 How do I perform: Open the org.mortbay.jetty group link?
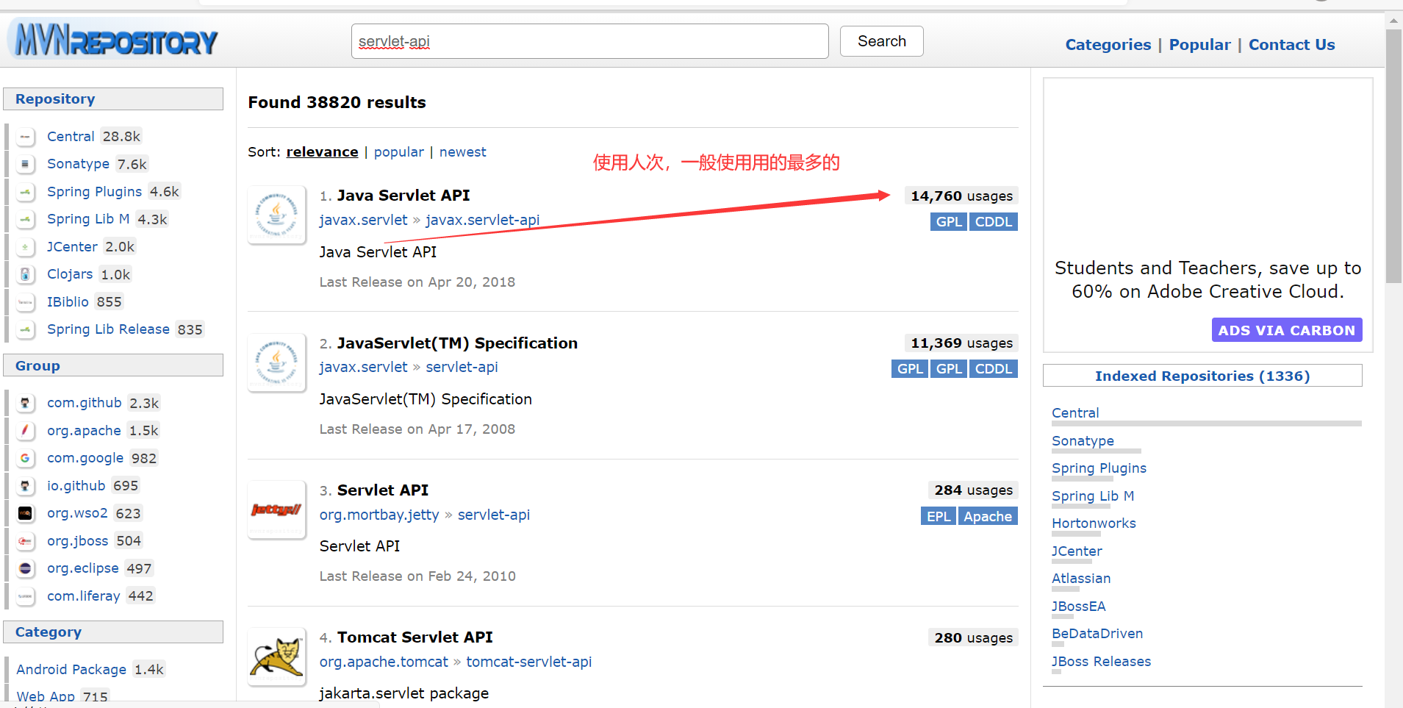pos(379,515)
